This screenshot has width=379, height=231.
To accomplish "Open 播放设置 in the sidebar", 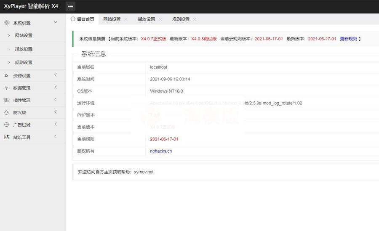I will coord(24,49).
